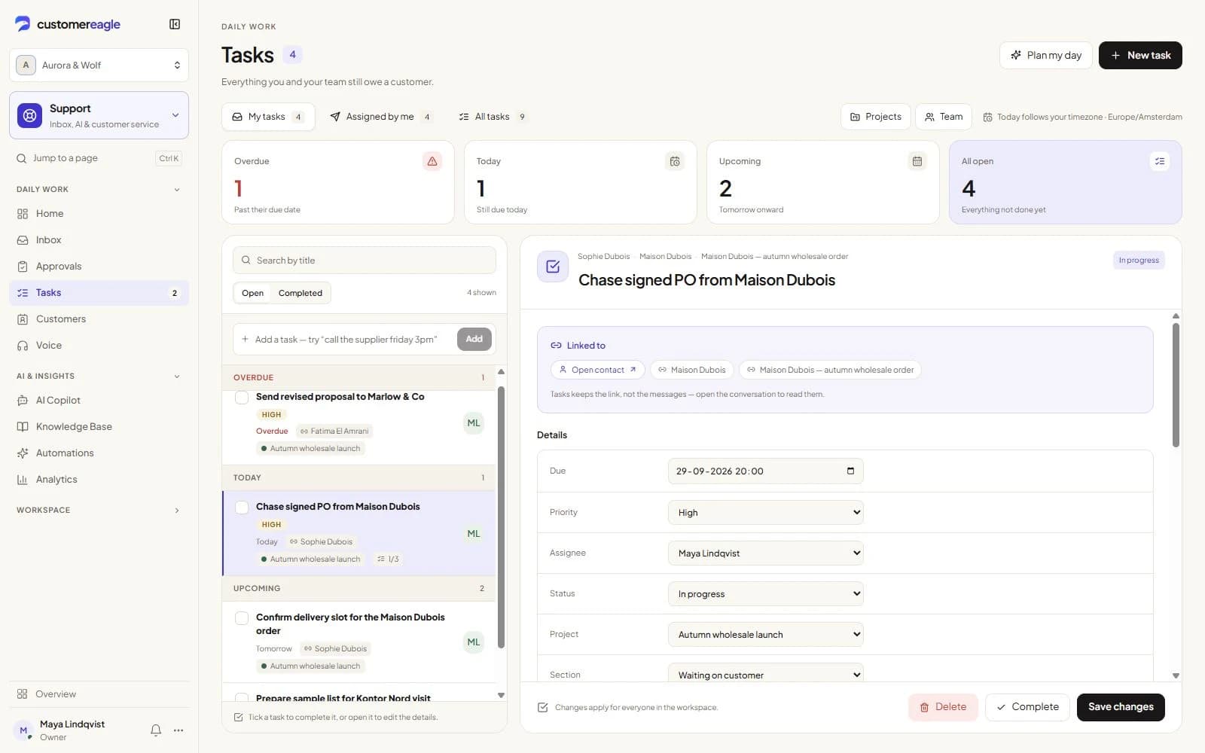
Task: Click the Search by title field
Action: 365,261
